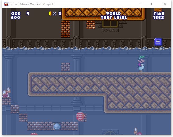Click the lives number 4
The height and width of the screenshot is (137, 173).
point(28,13)
